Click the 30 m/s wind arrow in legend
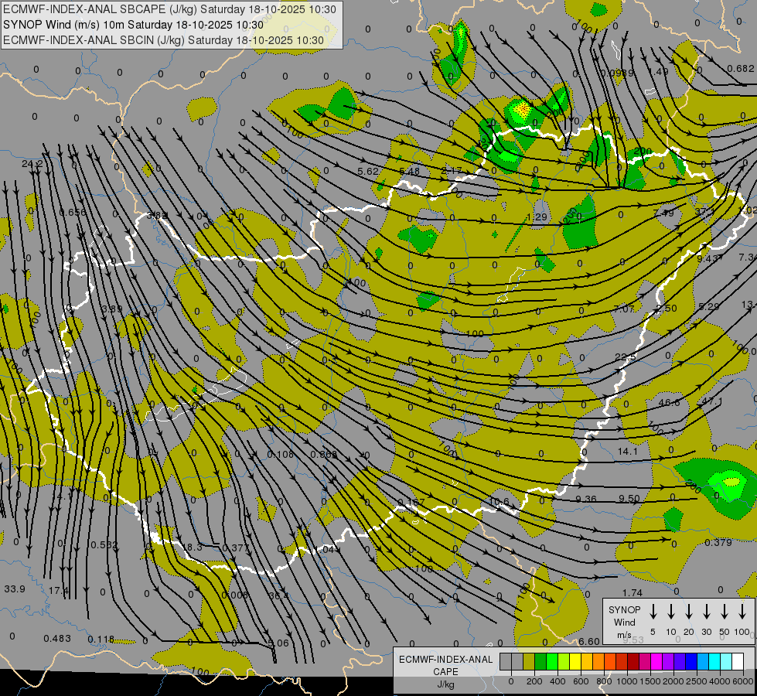This screenshot has width=757, height=696. (707, 612)
